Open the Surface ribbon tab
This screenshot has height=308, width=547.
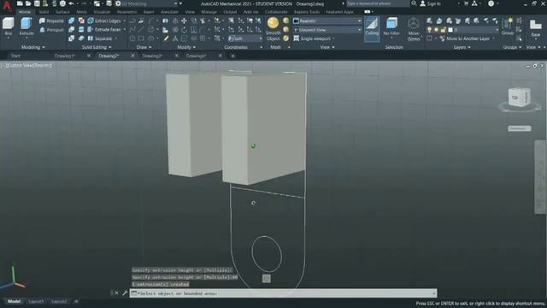62,12
